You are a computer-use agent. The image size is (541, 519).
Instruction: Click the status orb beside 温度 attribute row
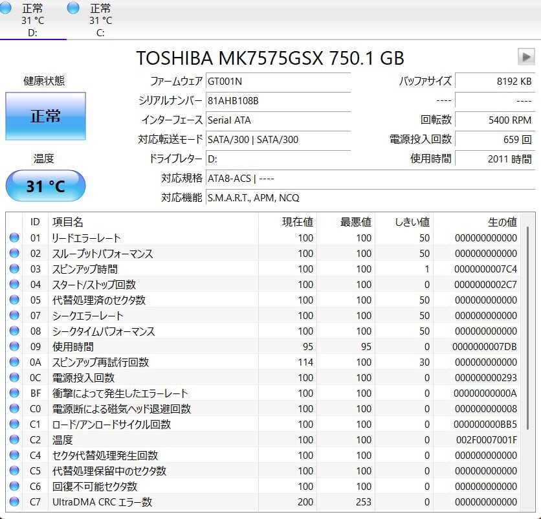click(14, 440)
